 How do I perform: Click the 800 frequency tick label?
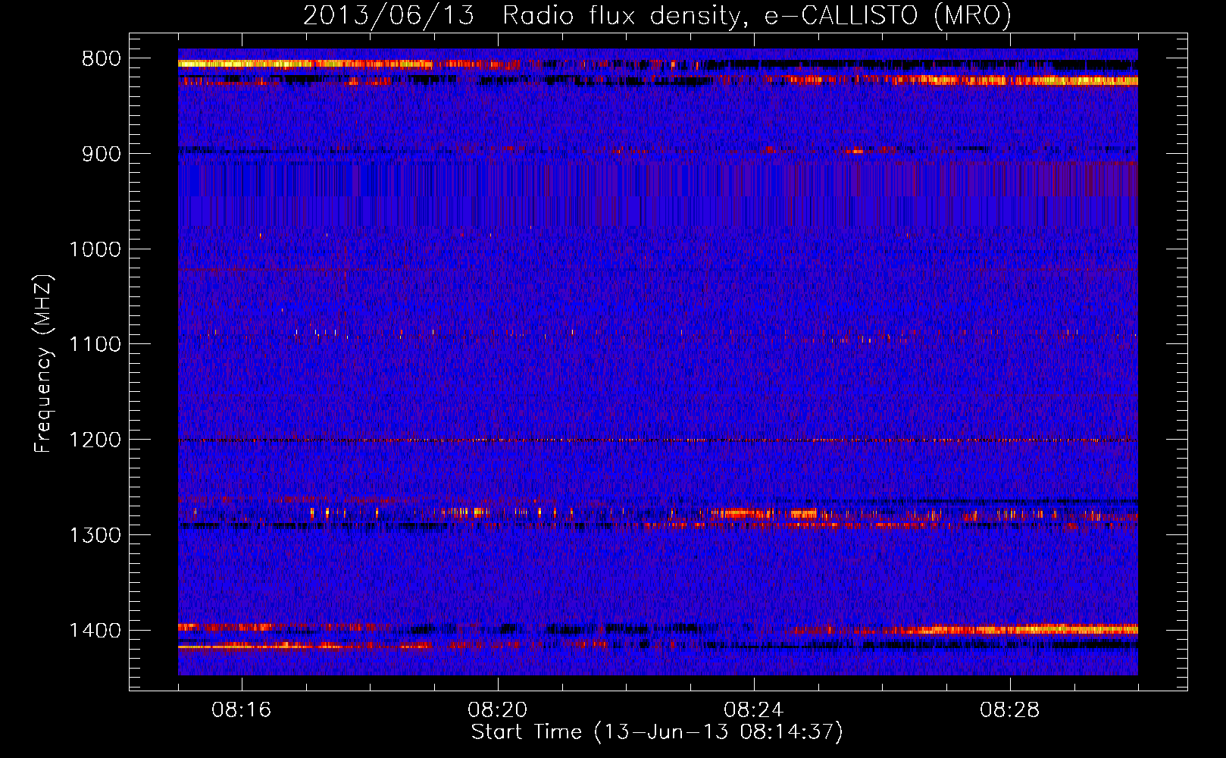coord(102,59)
